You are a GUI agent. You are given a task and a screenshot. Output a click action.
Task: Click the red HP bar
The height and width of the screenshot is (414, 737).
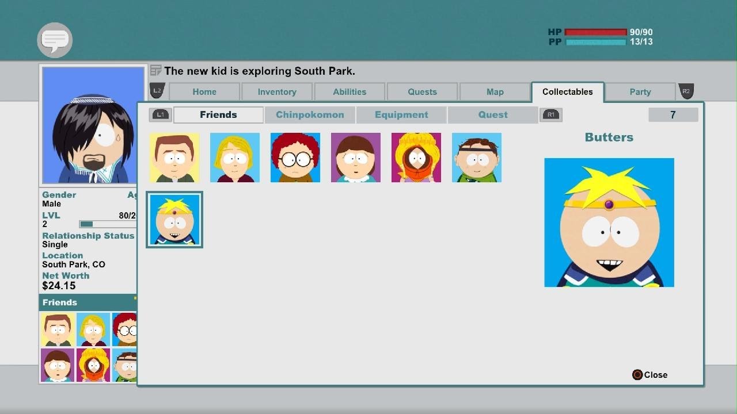coord(596,32)
